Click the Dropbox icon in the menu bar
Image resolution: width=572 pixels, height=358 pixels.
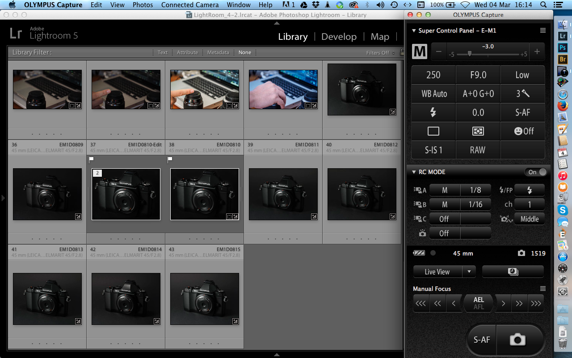pyautogui.click(x=316, y=5)
